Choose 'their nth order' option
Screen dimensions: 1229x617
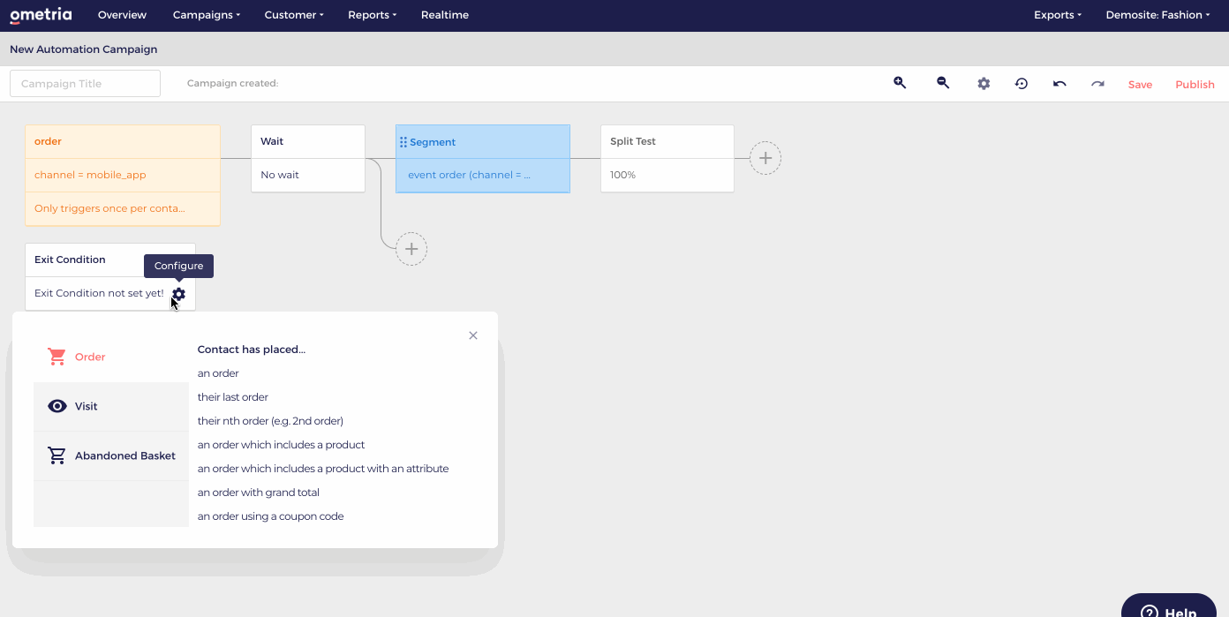point(270,421)
